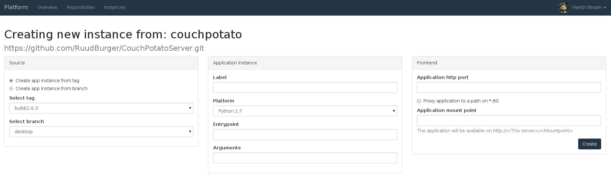This screenshot has width=611, height=176.
Task: Open the Overview page
Action: click(x=47, y=7)
